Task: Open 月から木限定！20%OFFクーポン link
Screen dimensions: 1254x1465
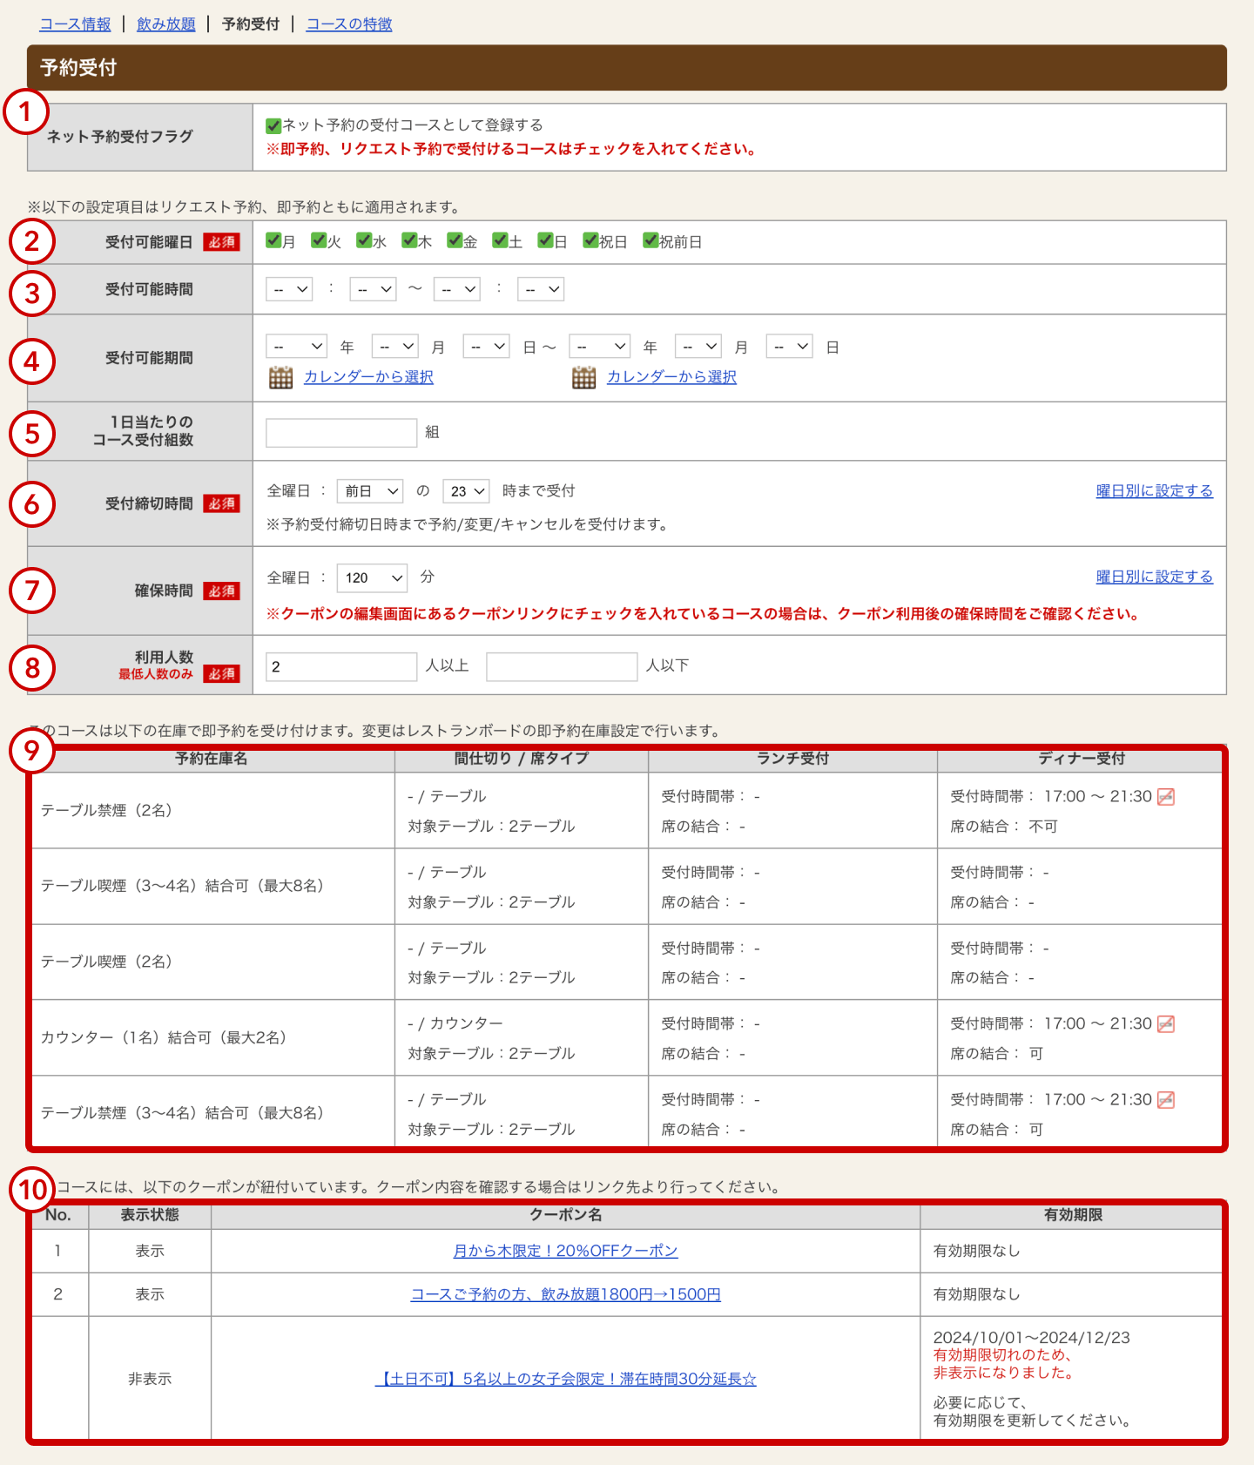Action: 565,1251
